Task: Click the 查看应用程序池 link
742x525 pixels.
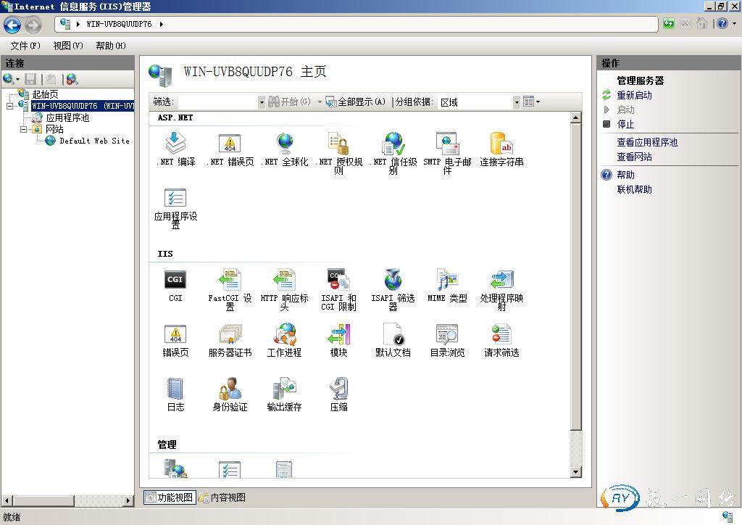Action: click(647, 142)
